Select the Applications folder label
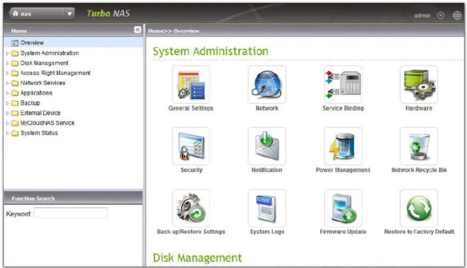Screen dimensions: 467x268 point(36,93)
